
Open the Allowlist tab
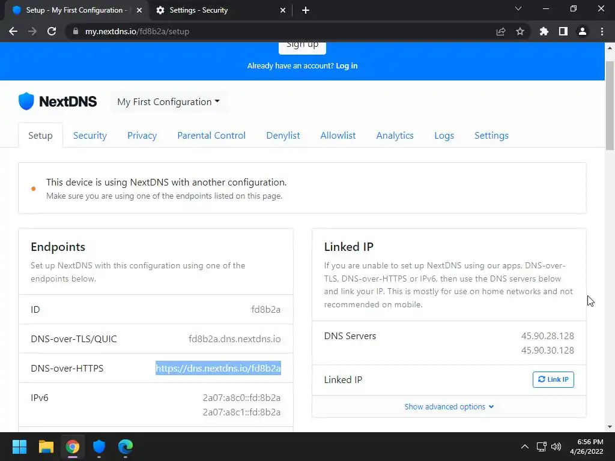tap(338, 135)
